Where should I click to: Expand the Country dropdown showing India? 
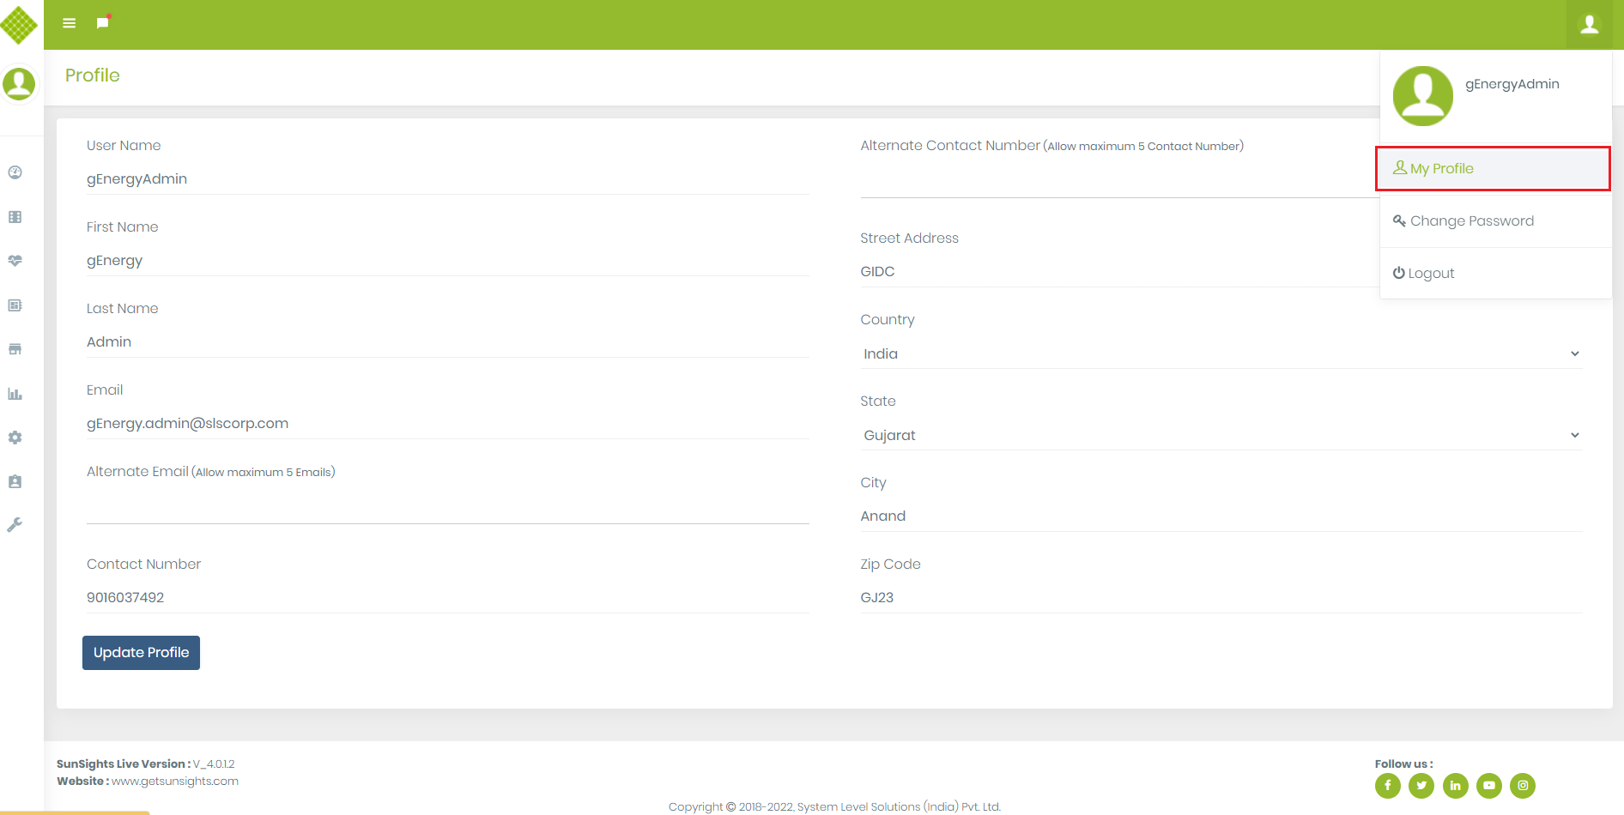tap(1221, 353)
